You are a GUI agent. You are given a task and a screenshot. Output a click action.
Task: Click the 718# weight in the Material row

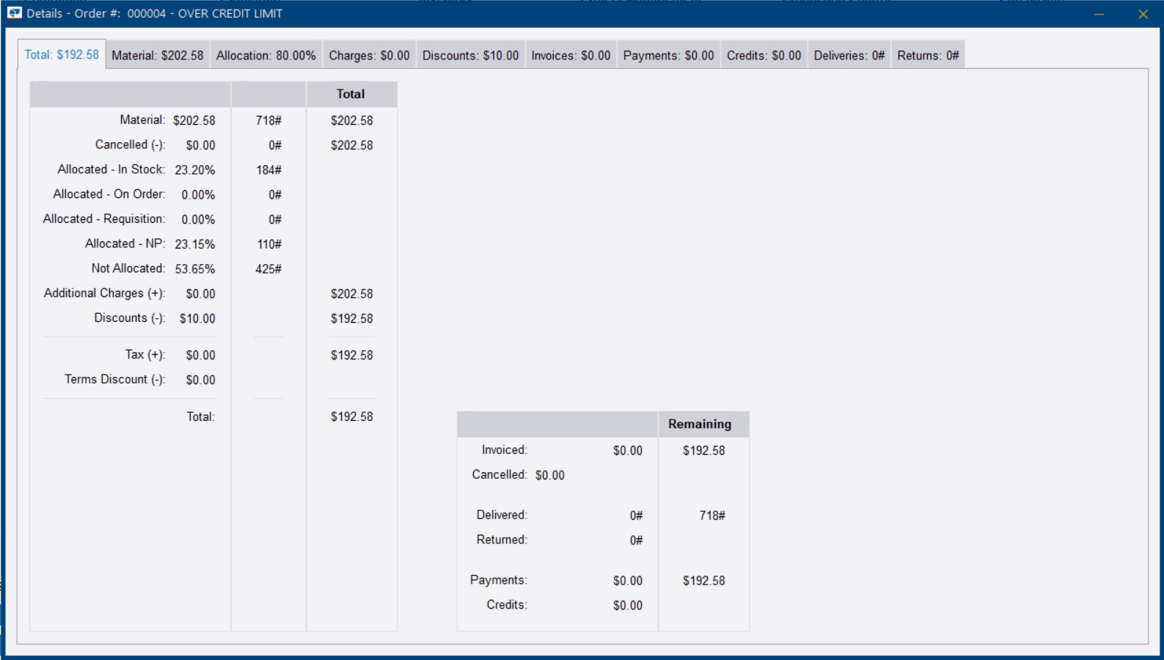[268, 120]
